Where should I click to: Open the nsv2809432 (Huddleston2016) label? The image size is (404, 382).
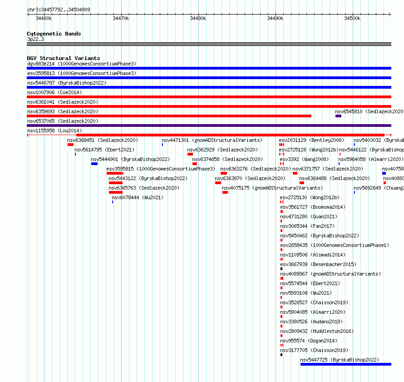(x=317, y=331)
